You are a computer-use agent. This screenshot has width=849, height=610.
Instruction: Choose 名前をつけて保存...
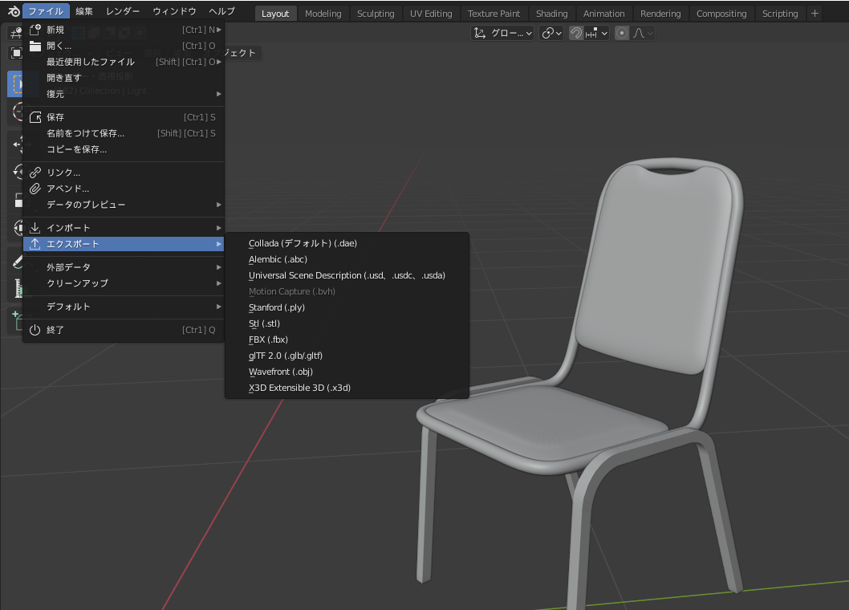click(124, 133)
